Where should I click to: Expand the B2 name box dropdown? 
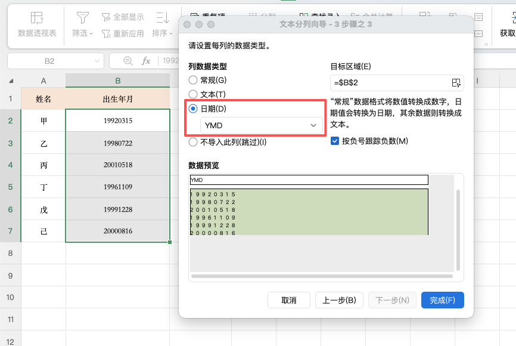click(97, 61)
